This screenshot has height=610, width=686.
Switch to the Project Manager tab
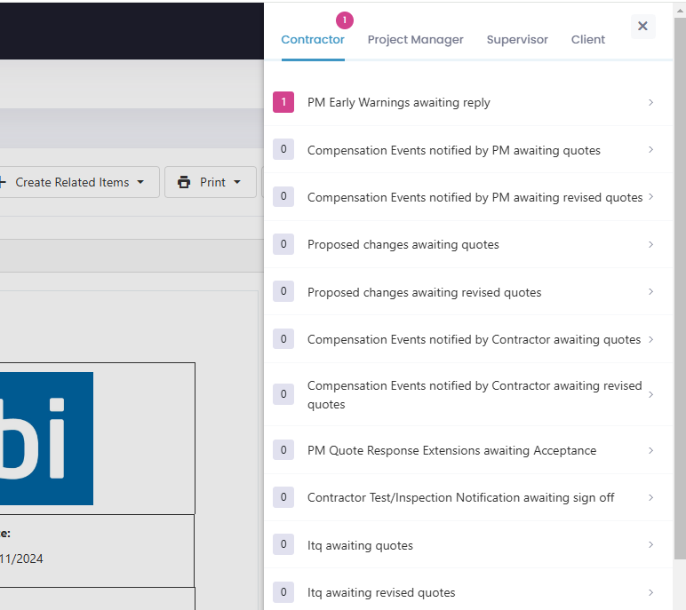coord(415,39)
